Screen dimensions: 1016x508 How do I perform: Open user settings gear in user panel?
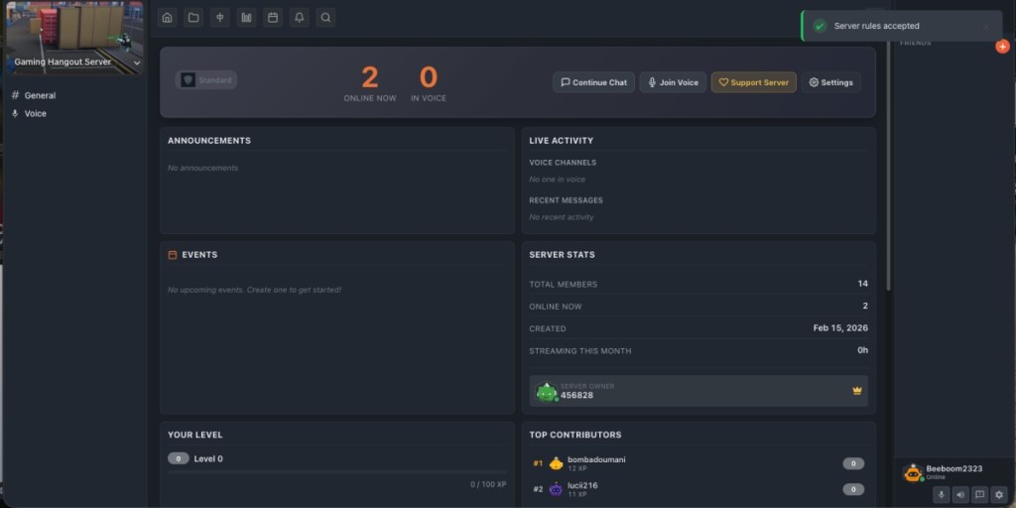pyautogui.click(x=999, y=494)
